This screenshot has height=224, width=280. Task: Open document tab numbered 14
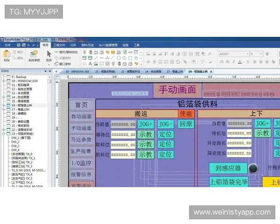click(x=153, y=71)
